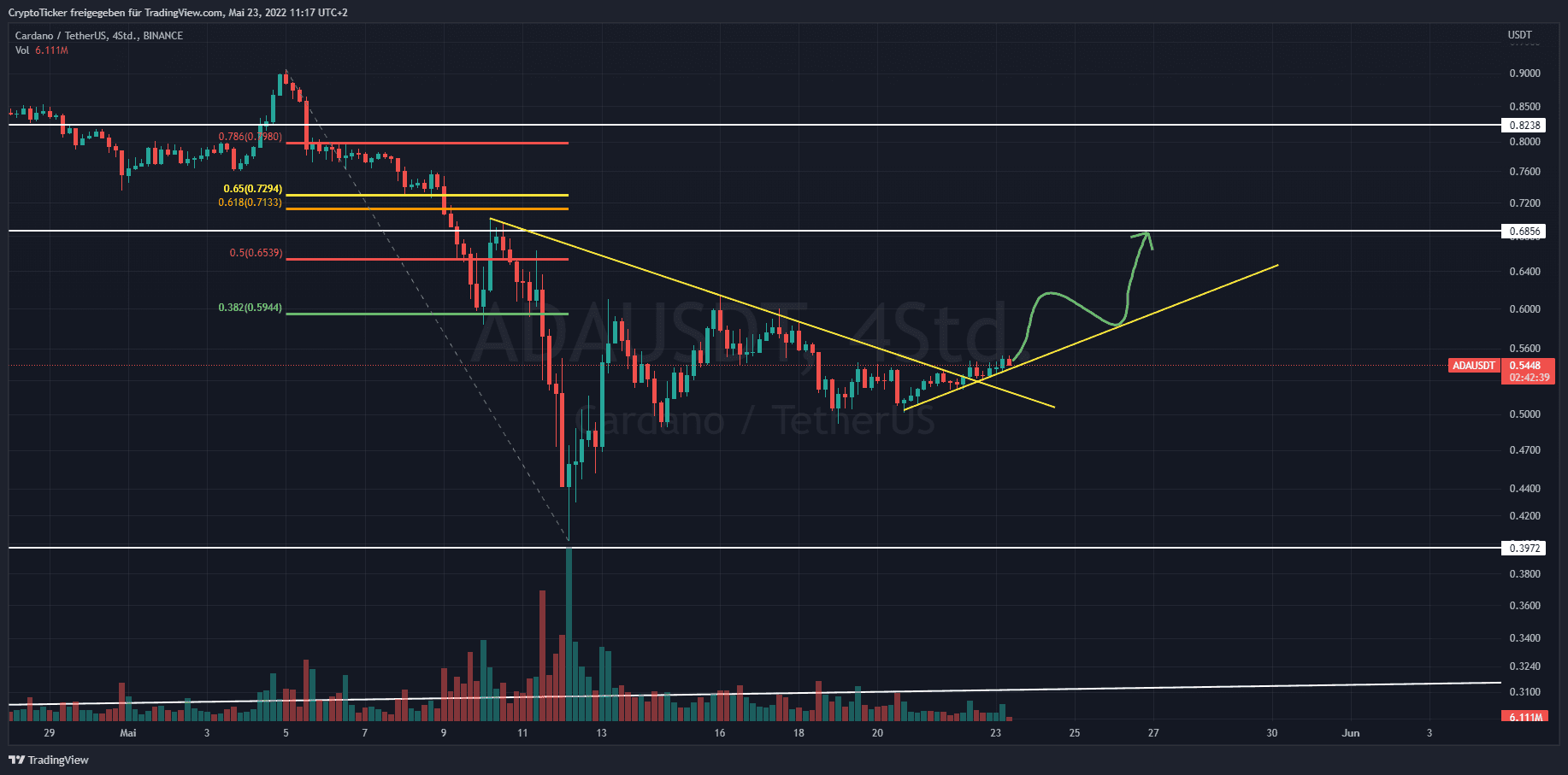Click date 27 on the time axis
Screen dimensions: 1568x775
coord(1153,733)
